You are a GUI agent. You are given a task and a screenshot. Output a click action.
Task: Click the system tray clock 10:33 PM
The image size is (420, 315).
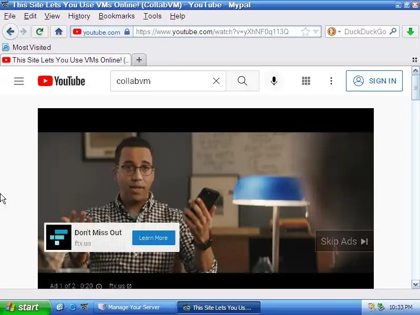point(401,307)
